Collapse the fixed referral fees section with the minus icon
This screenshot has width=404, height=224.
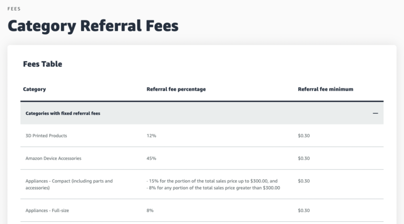pos(376,113)
